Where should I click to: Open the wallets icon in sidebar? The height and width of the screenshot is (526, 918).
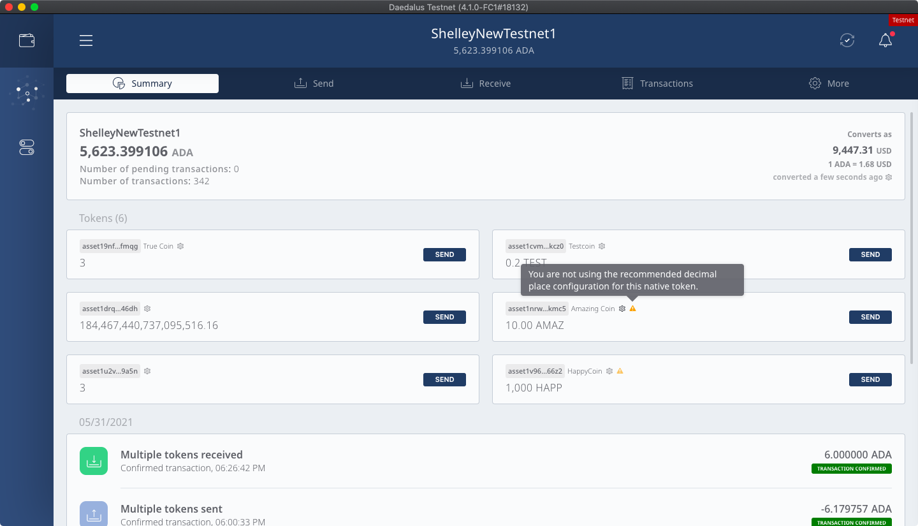[27, 41]
